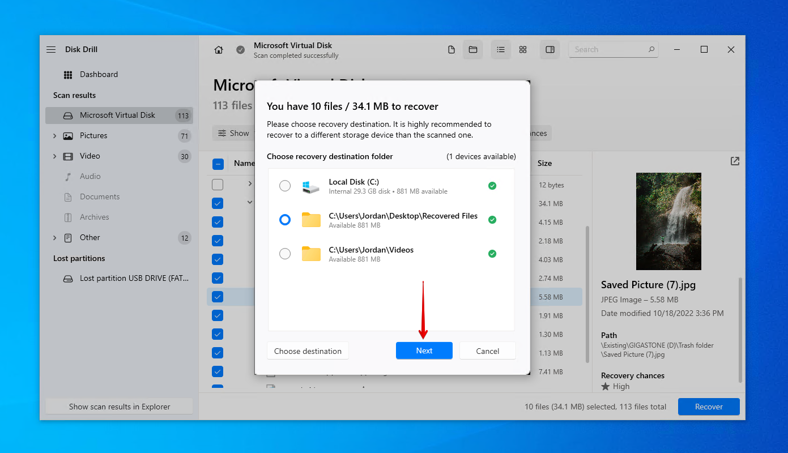Click the preview panel vertical scrollbar
This screenshot has height=453, width=788.
740,330
